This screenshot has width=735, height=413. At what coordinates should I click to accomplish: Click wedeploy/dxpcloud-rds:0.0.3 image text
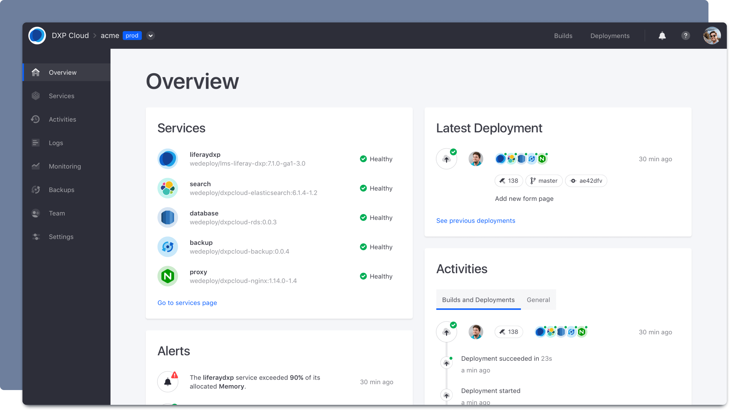[x=233, y=222]
